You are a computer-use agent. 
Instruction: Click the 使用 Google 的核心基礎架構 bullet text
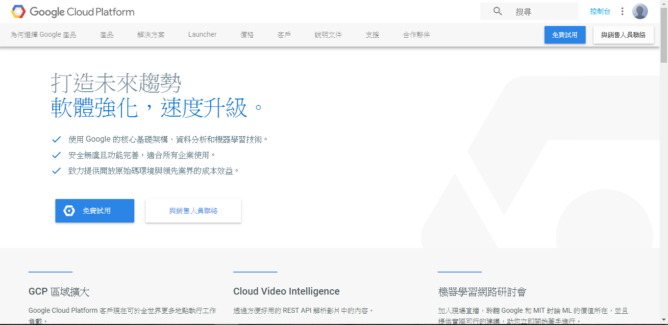click(x=169, y=139)
